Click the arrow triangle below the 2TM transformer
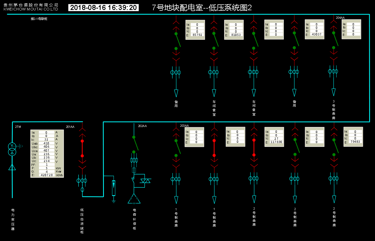This screenshot has height=241, width=375. coord(12,167)
